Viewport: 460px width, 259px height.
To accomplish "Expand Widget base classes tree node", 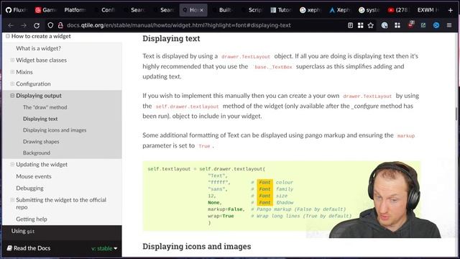I will click(12, 60).
